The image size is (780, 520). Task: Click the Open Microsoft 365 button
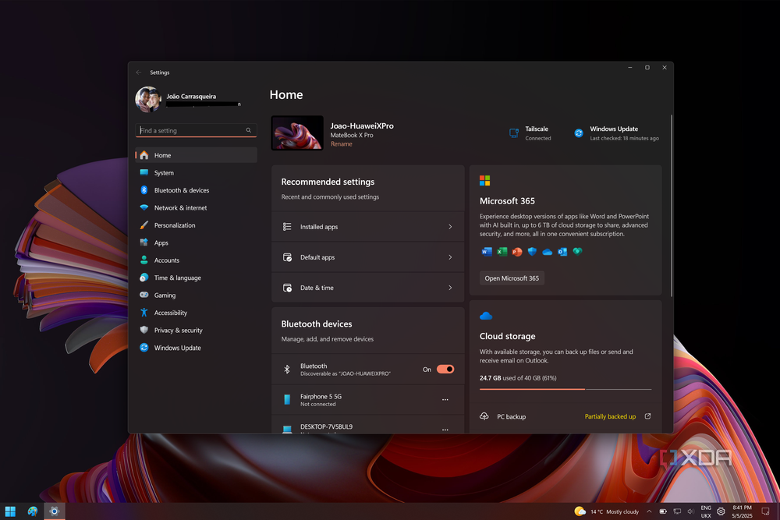[512, 278]
